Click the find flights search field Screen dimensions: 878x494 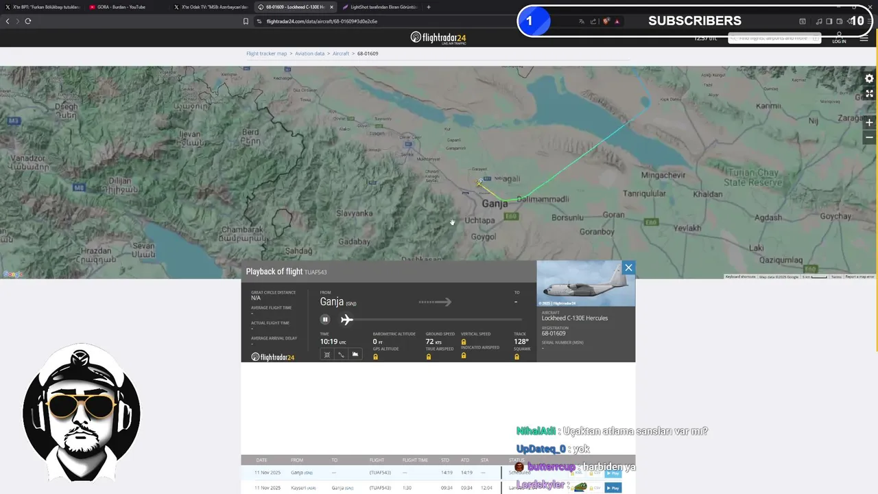774,38
